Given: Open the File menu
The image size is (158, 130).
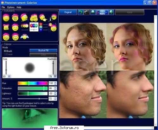Looking at the screenshot, I should click(3, 7).
